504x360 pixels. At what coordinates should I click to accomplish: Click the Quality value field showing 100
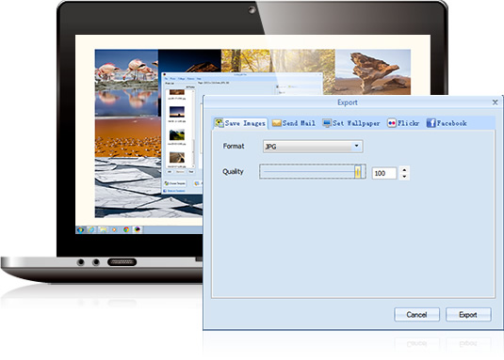384,174
